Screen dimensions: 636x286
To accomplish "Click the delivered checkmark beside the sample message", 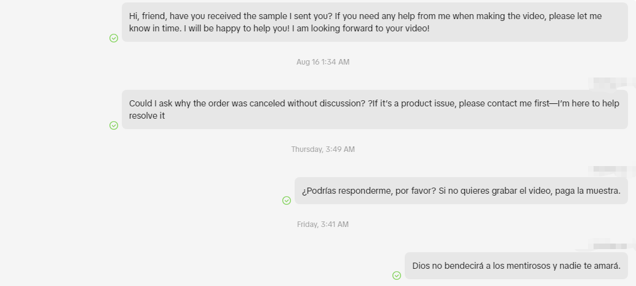I will (114, 38).
